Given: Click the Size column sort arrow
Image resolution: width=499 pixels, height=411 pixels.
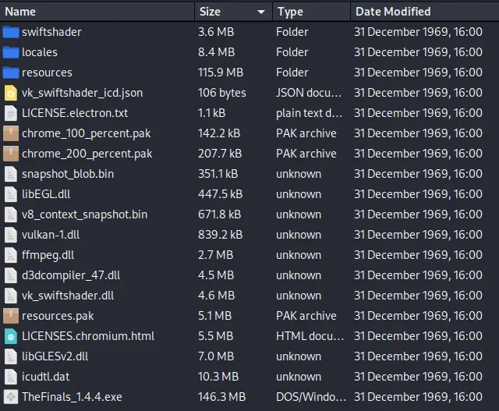Looking at the screenshot, I should coord(261,12).
